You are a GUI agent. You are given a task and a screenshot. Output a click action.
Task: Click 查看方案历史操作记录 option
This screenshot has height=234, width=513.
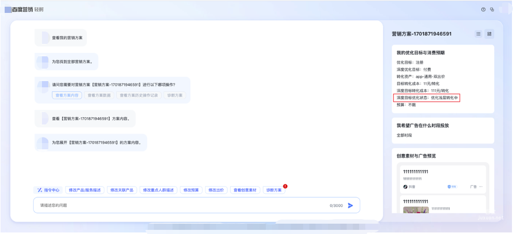click(138, 96)
